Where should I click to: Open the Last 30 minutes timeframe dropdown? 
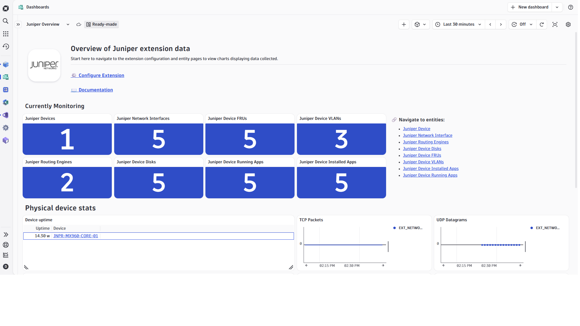click(x=459, y=24)
